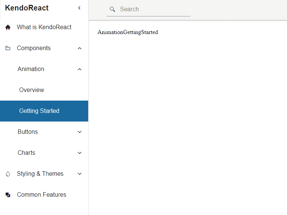
Task: Click the home icon beside What is KendoReact
Action: (x=8, y=27)
